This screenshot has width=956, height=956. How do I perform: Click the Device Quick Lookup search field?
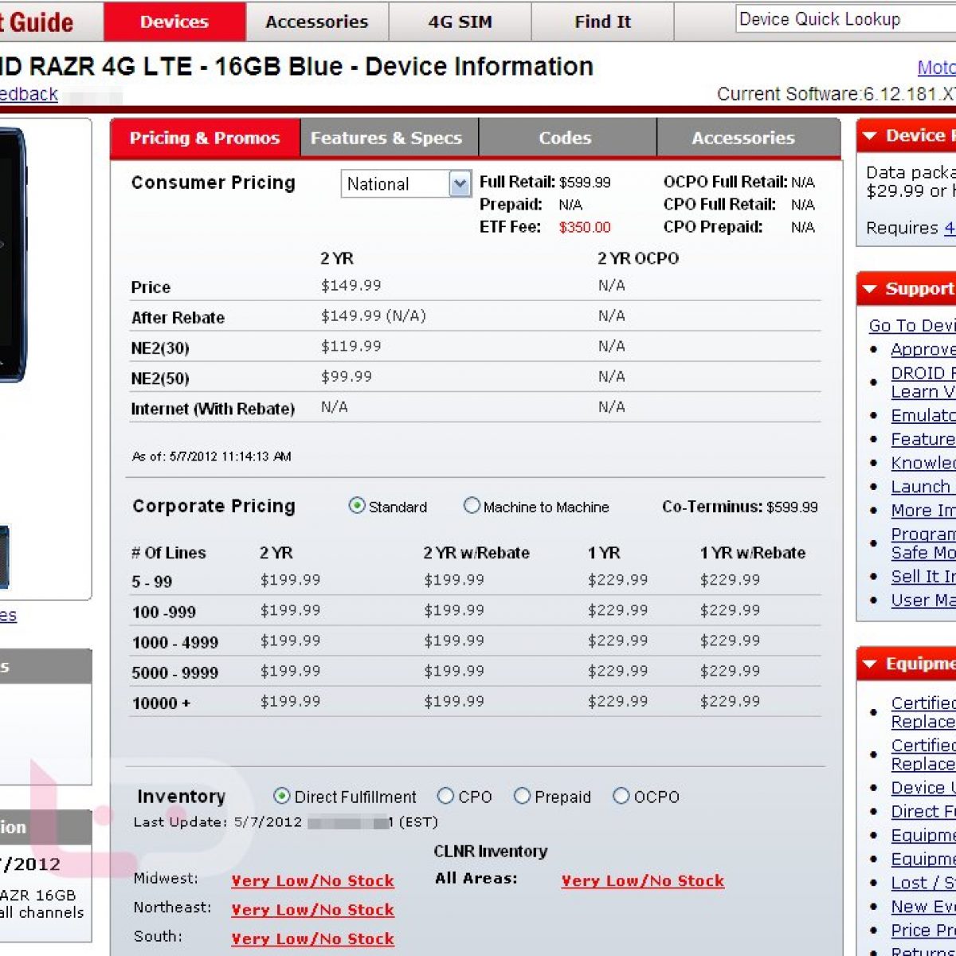click(x=844, y=20)
